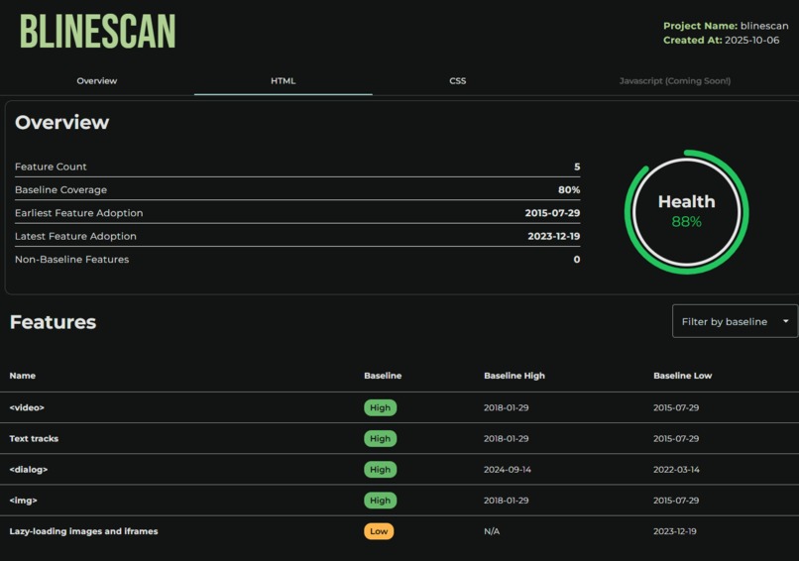The height and width of the screenshot is (561, 799).
Task: Click the Low badge for Lazy-loading row
Action: pyautogui.click(x=379, y=531)
